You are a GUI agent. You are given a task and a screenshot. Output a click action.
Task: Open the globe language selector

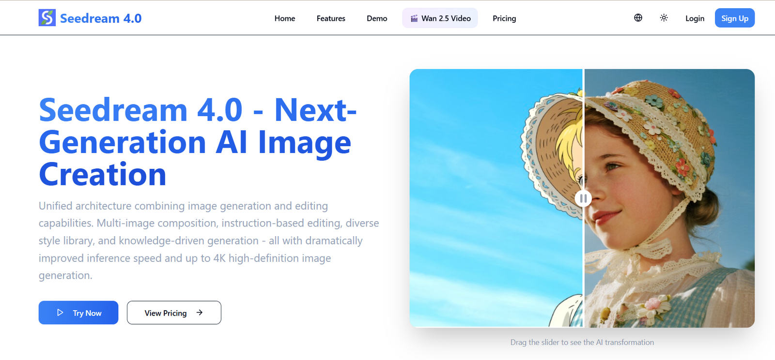pyautogui.click(x=638, y=18)
